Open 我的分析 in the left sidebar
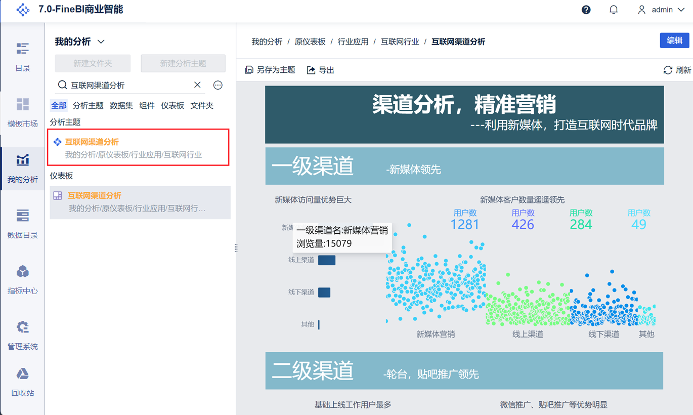This screenshot has width=693, height=415. coord(23,168)
